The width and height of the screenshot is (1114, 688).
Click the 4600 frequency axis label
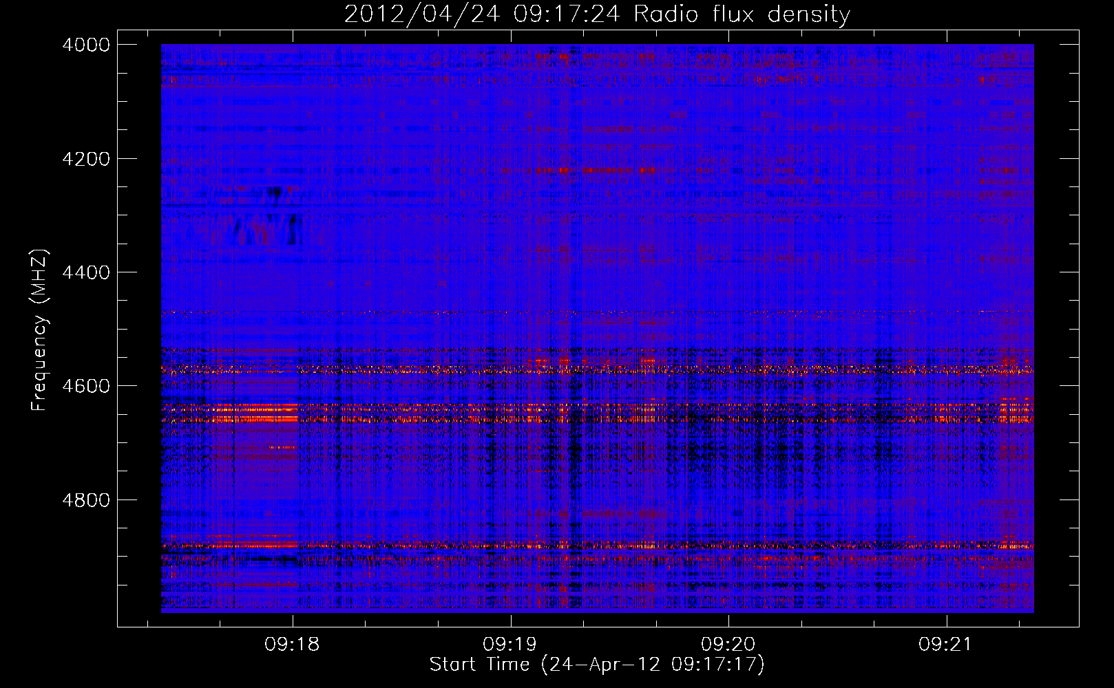tap(86, 386)
